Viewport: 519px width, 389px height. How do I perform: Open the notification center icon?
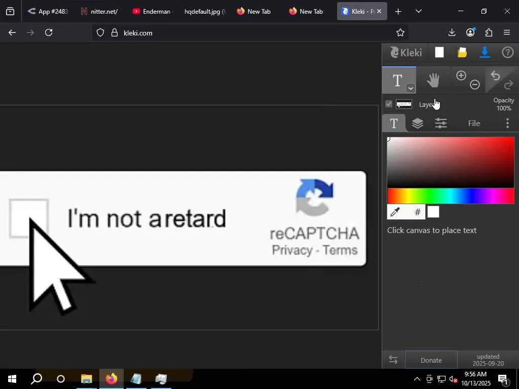click(x=503, y=379)
